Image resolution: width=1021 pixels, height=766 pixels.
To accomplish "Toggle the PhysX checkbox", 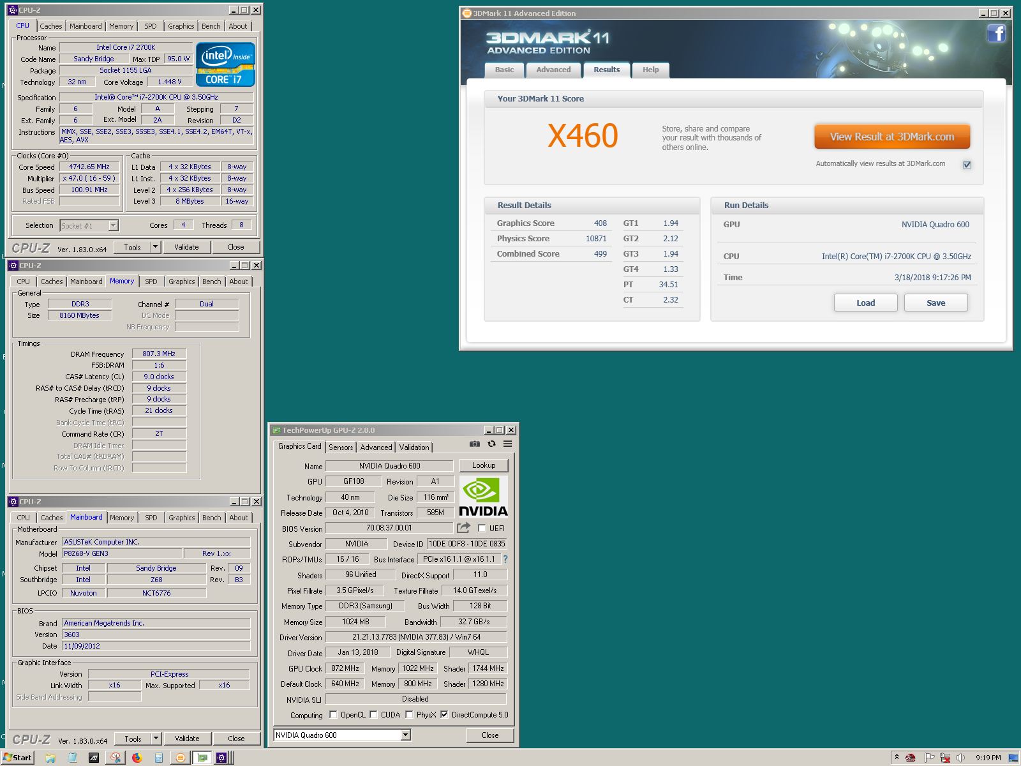I will point(409,715).
